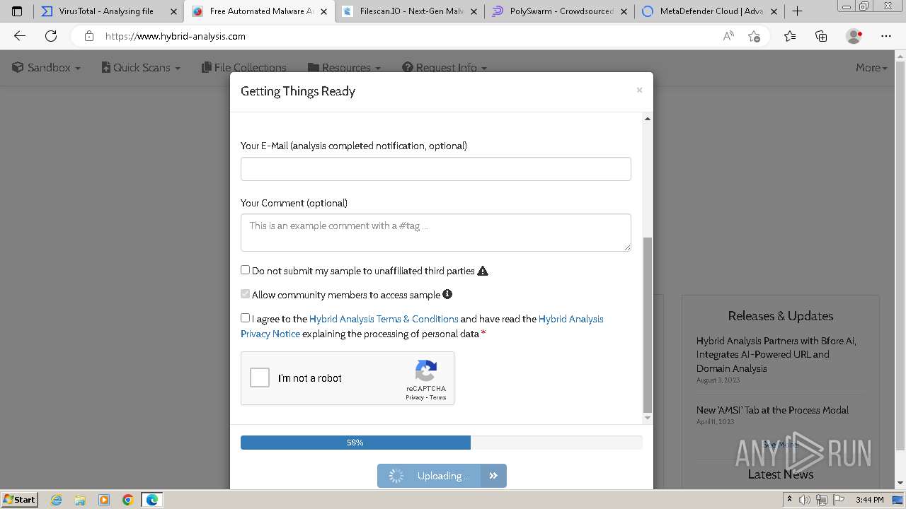This screenshot has width=906, height=509.
Task: Open the Favorites list icon
Action: click(790, 36)
